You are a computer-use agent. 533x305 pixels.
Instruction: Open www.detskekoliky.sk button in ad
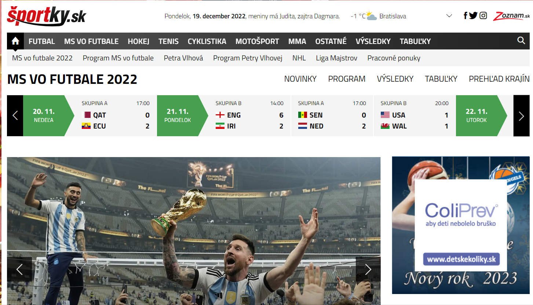tap(461, 259)
